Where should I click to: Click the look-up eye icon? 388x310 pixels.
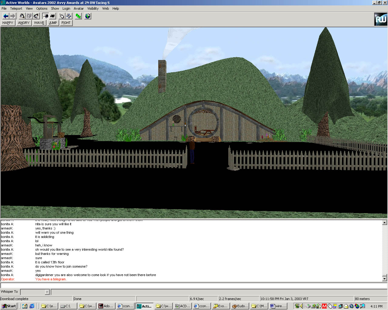(x=22, y=16)
